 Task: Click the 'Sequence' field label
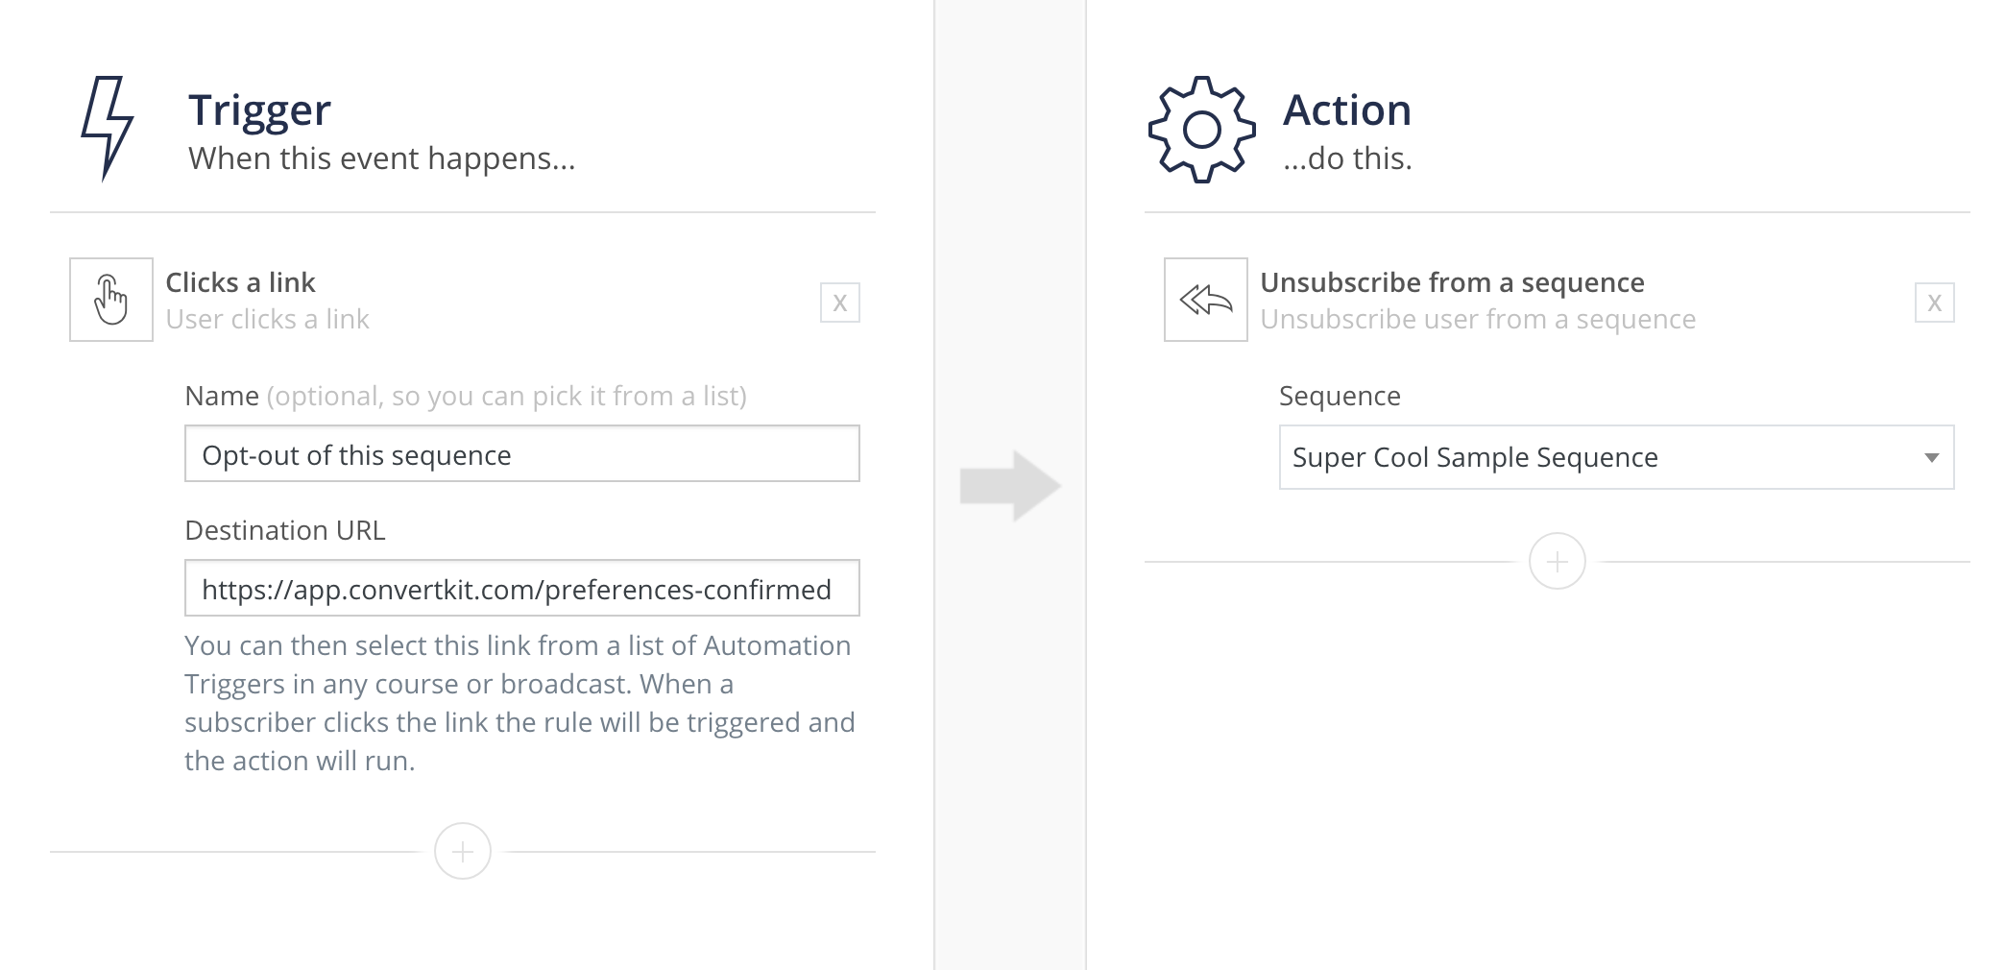[1340, 396]
